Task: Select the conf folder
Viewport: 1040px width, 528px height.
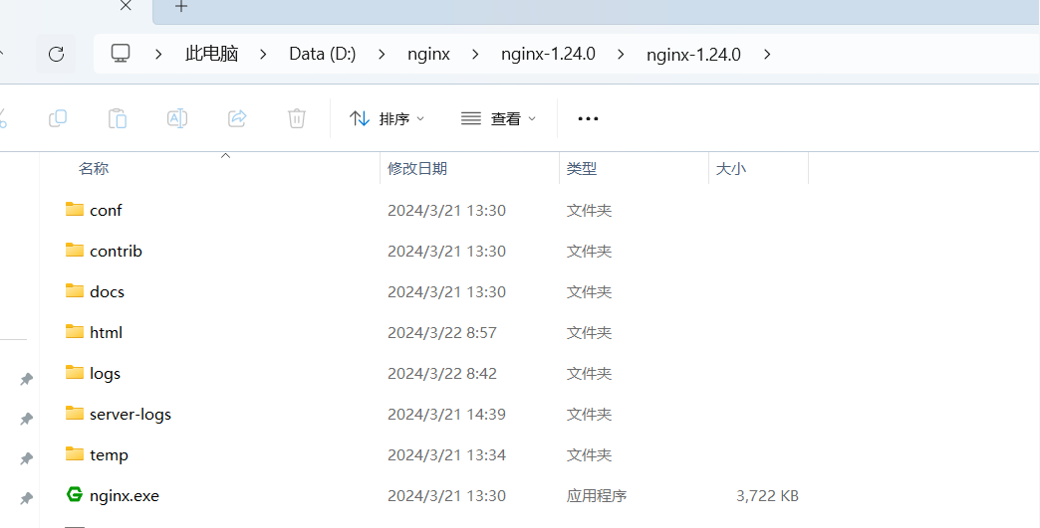Action: click(x=106, y=210)
